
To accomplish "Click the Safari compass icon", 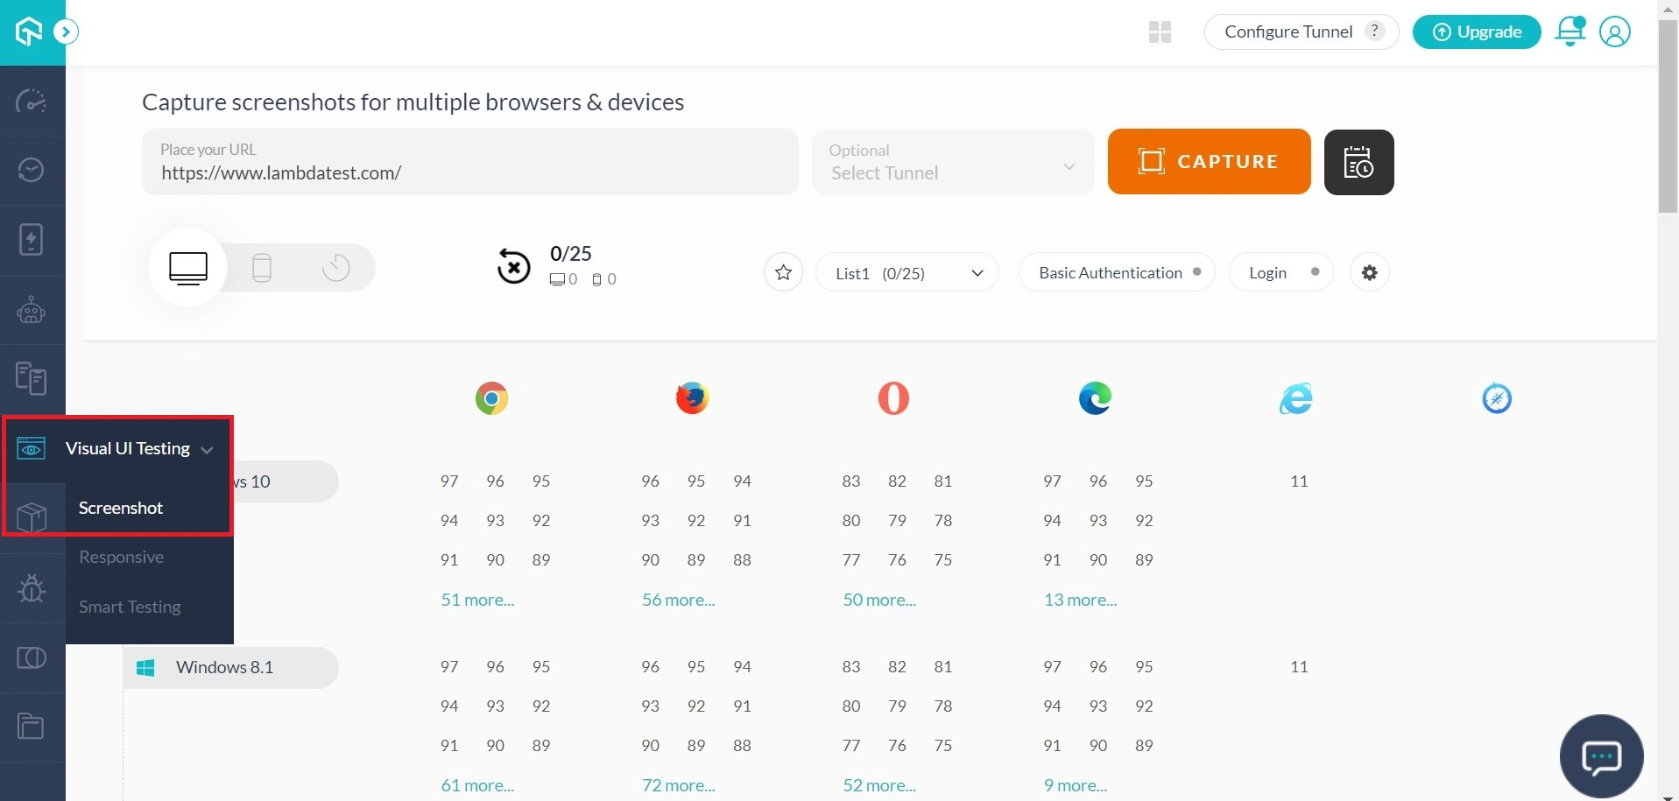I will [x=1496, y=398].
